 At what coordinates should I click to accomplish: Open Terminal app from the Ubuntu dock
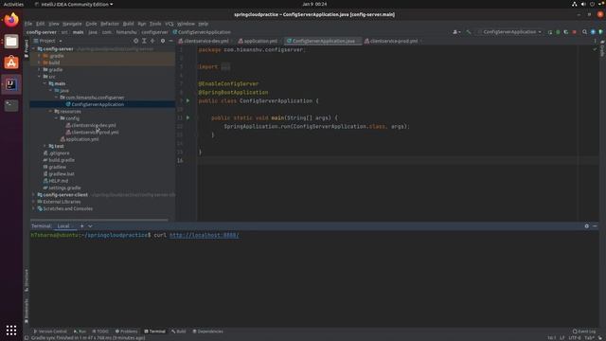11,105
